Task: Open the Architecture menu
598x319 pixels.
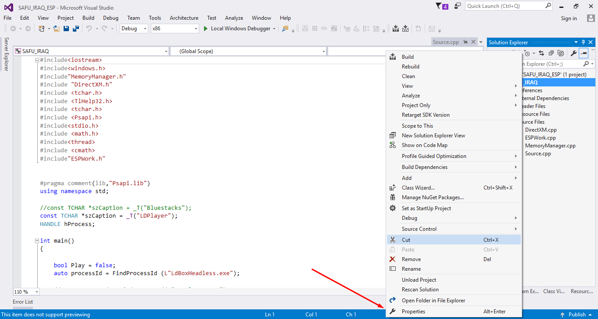Action: 184,18
